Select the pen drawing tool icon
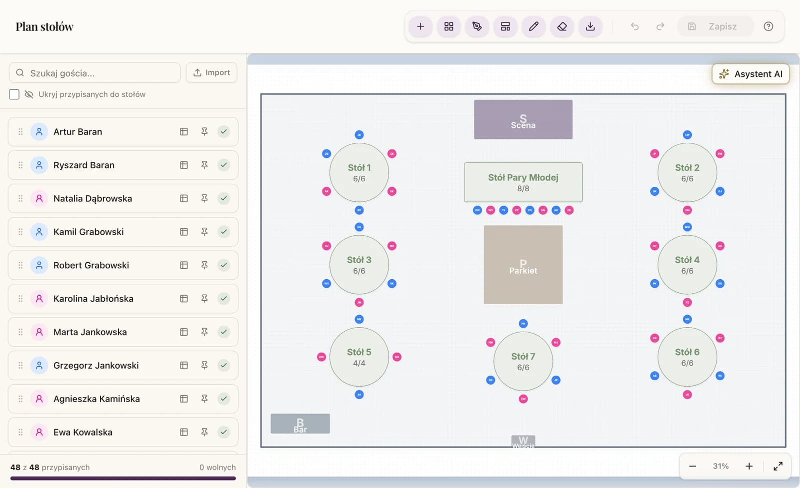Screen dimensions: 800x488 coord(477,26)
